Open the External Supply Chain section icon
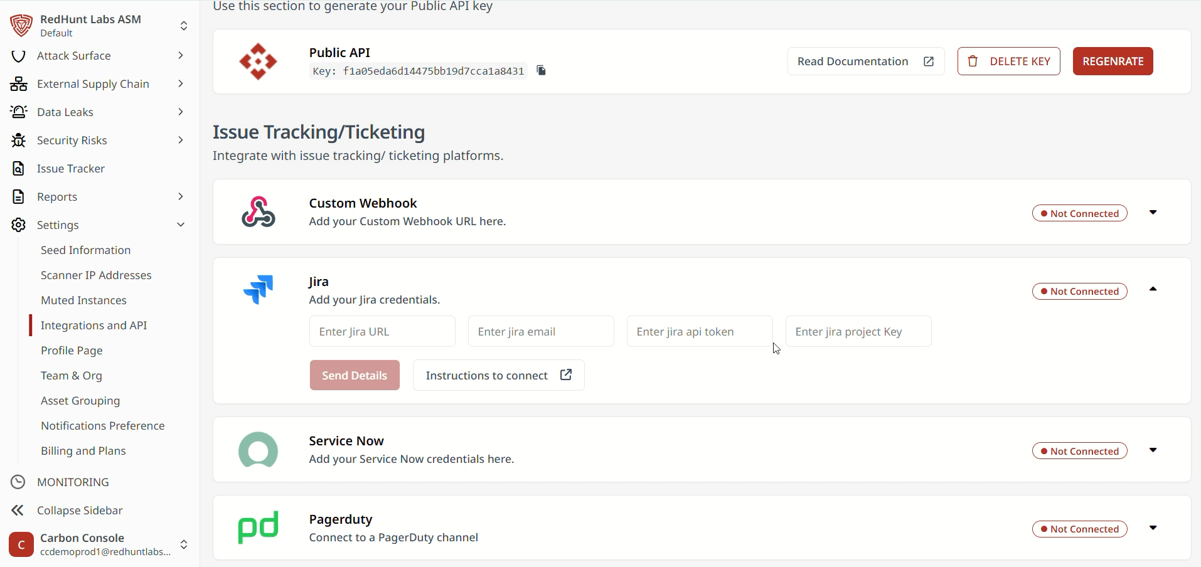Screen dimensions: 1201x567 coord(18,83)
